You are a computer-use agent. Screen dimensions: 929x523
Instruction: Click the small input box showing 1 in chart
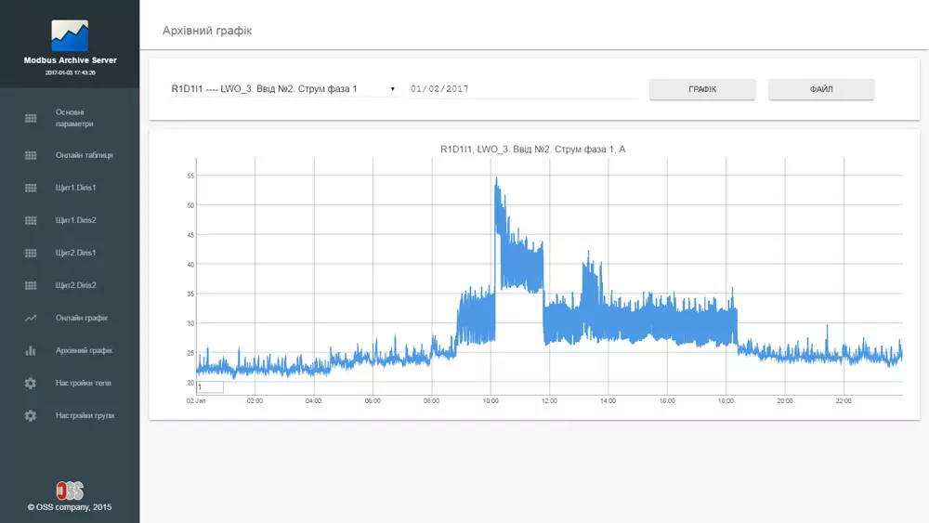pos(210,386)
